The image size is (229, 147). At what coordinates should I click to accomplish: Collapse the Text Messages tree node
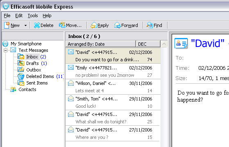pos(6,50)
